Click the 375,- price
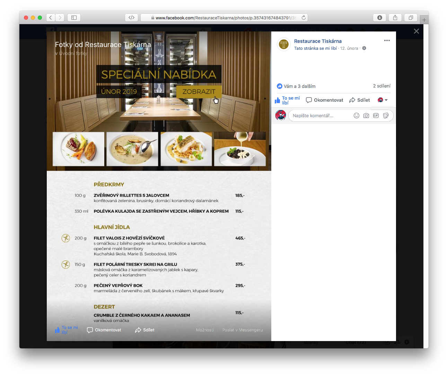 point(240,264)
